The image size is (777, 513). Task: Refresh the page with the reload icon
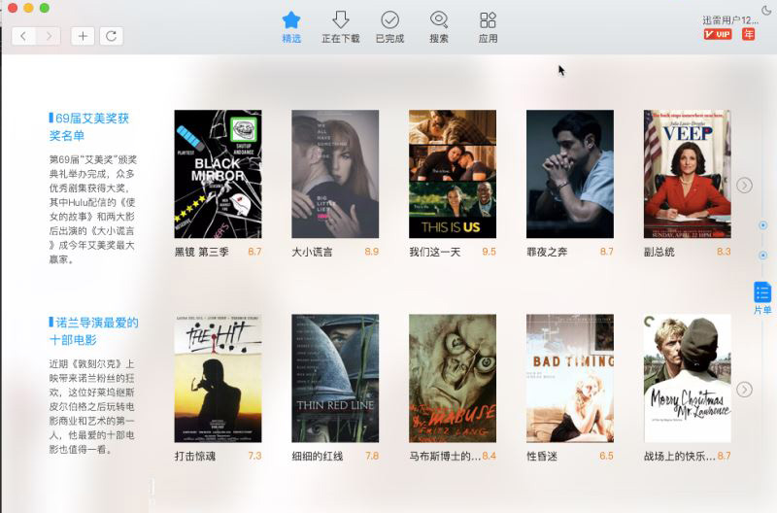pos(111,36)
